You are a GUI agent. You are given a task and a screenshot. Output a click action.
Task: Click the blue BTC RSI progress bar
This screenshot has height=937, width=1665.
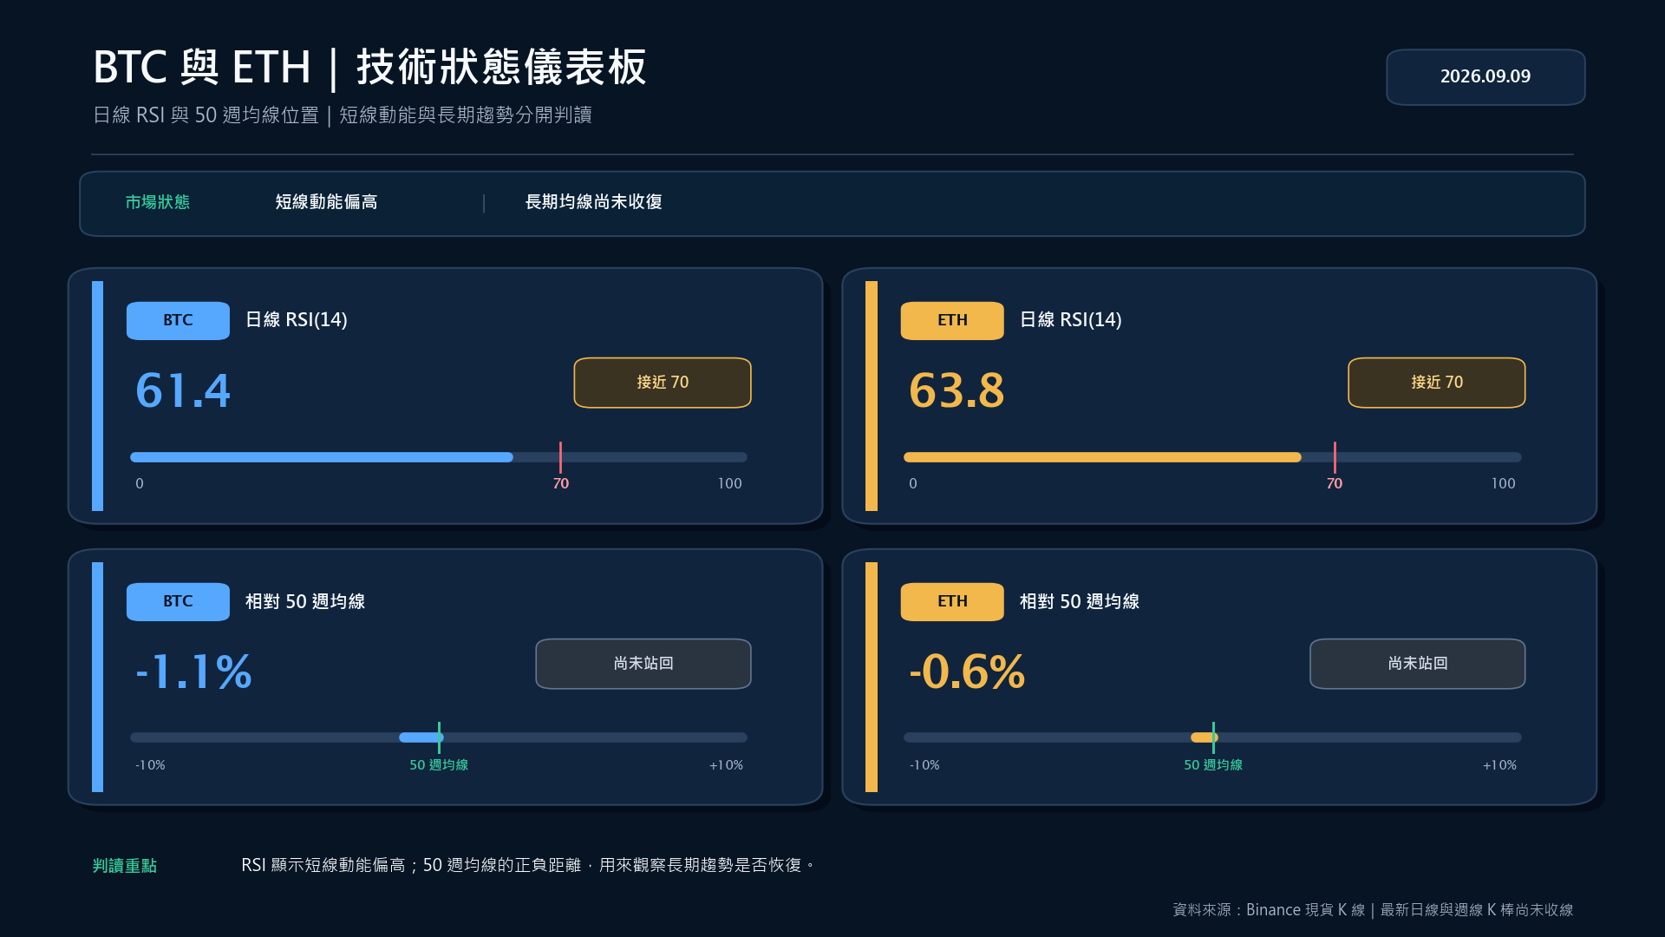tap(322, 457)
